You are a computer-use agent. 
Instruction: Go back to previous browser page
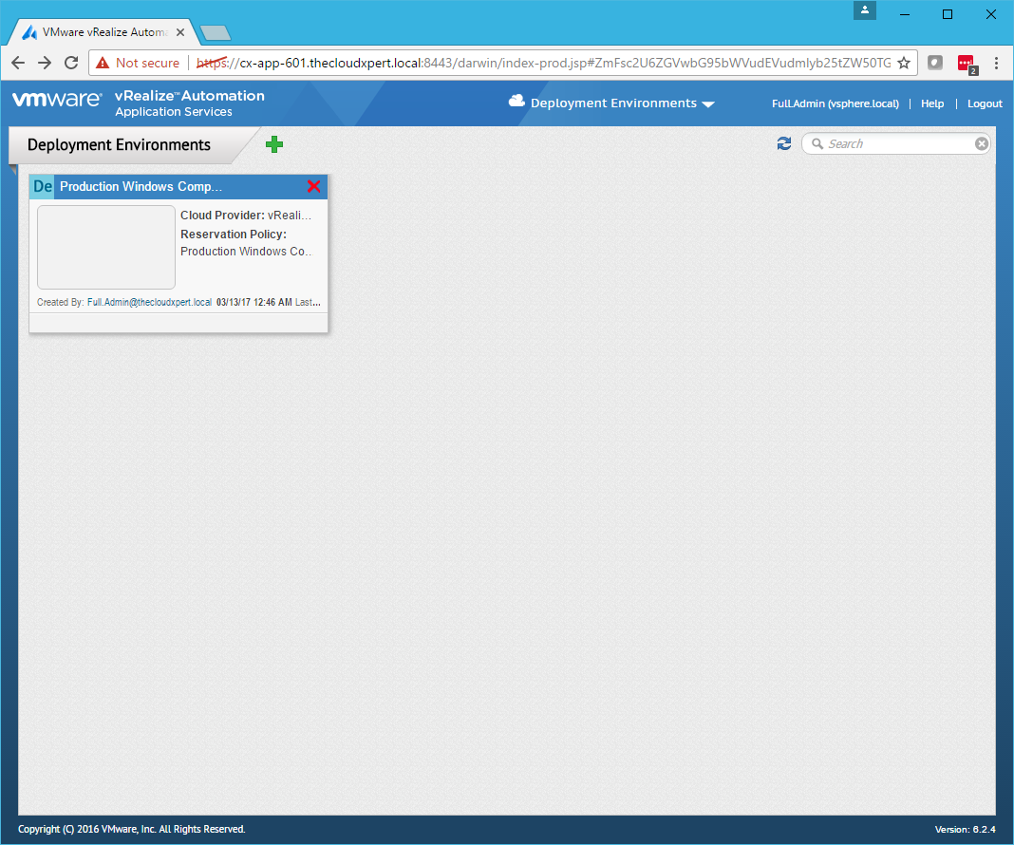(18, 63)
